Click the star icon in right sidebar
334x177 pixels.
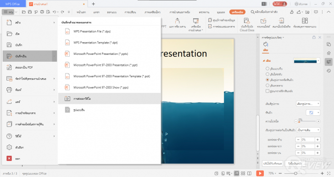328,53
